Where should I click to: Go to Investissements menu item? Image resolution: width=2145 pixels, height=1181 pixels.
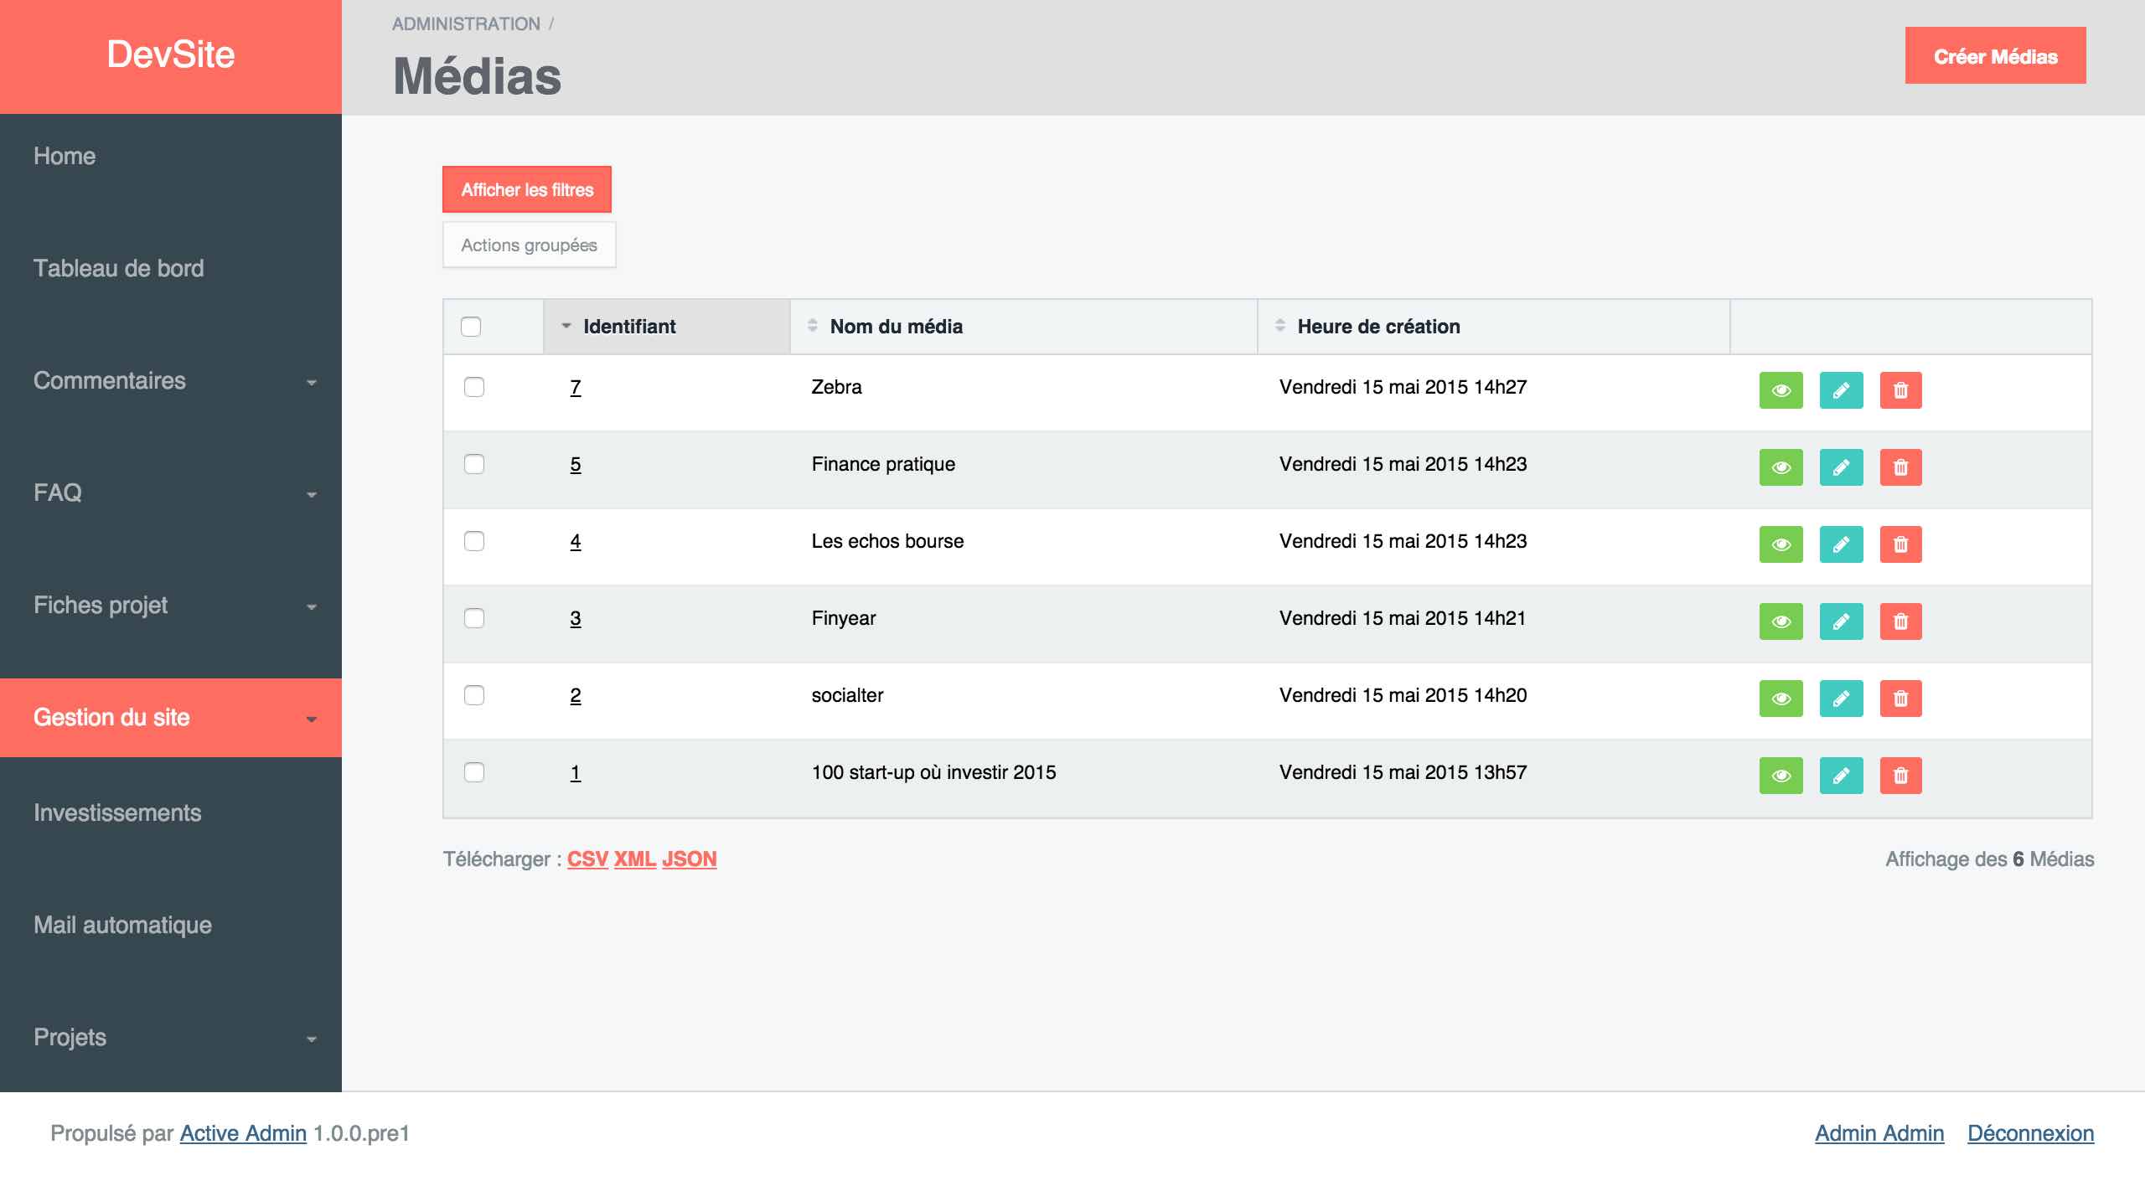pos(117,813)
